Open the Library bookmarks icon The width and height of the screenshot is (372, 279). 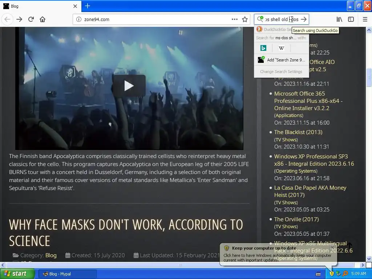pyautogui.click(x=340, y=19)
